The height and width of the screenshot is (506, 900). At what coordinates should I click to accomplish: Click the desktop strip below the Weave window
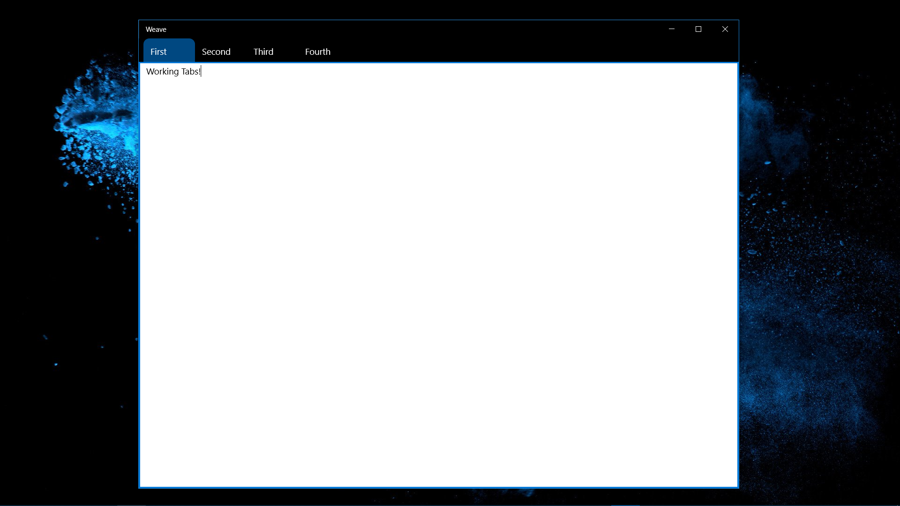(x=439, y=498)
